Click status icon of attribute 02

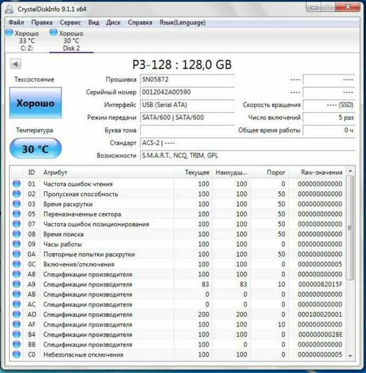pos(17,193)
